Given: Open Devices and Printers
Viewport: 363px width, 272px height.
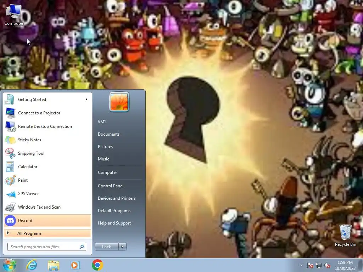Looking at the screenshot, I should (116, 198).
